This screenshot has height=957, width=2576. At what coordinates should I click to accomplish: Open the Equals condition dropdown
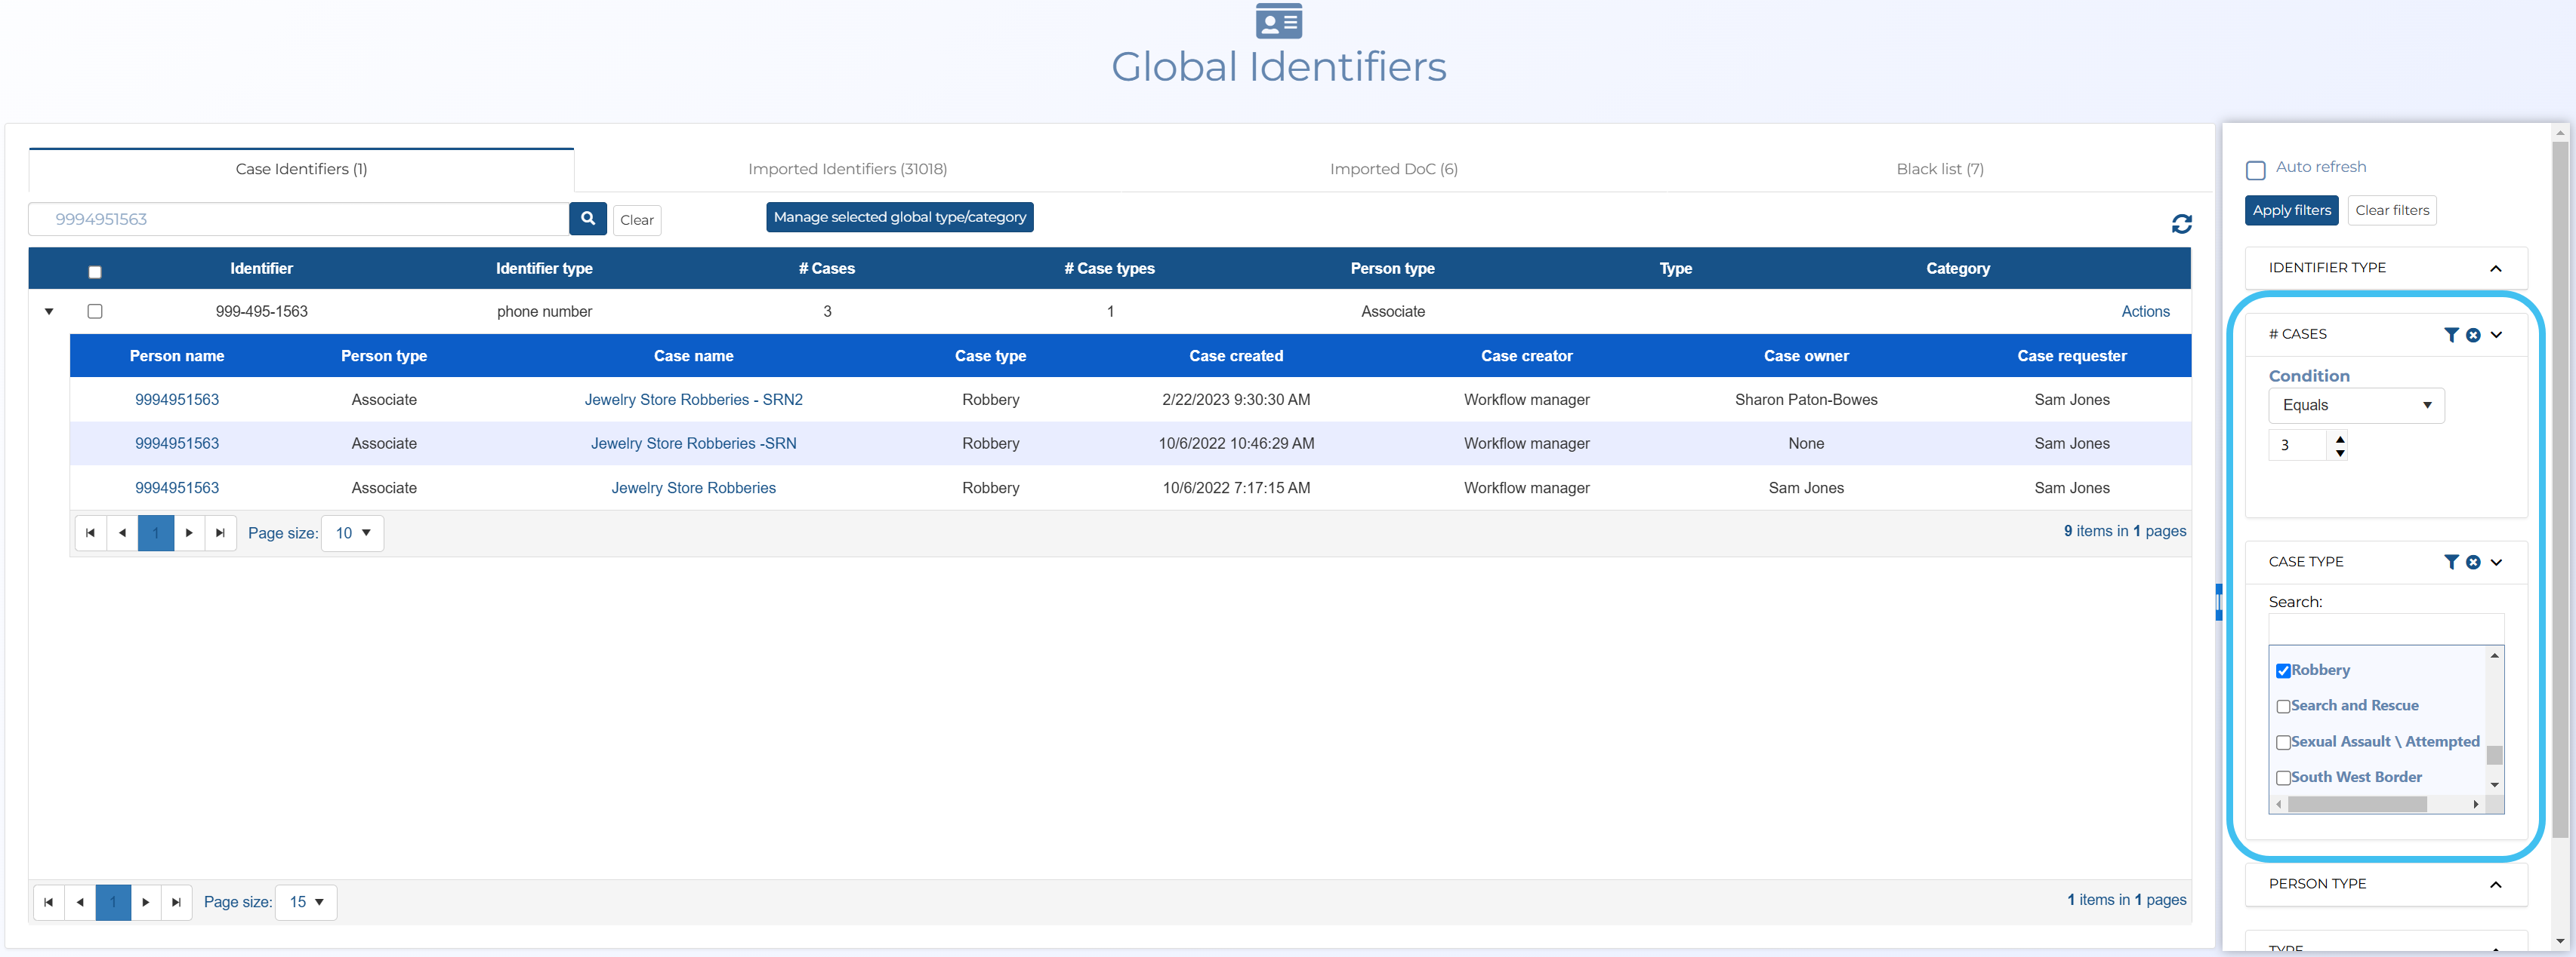pos(2355,406)
